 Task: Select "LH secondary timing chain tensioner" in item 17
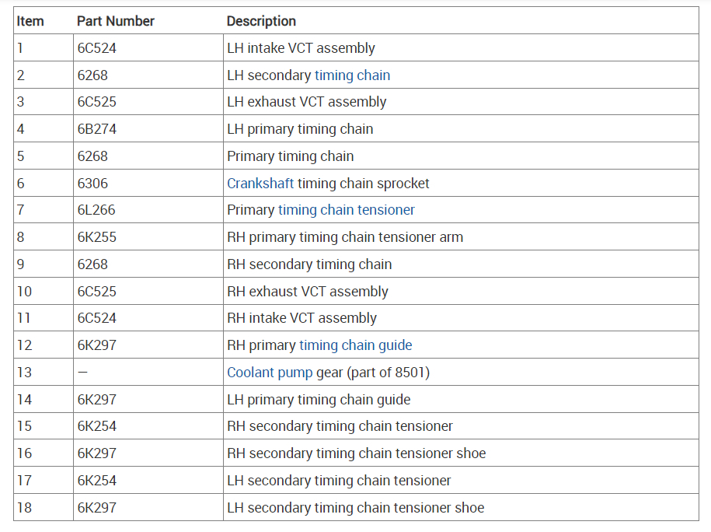pos(339,481)
